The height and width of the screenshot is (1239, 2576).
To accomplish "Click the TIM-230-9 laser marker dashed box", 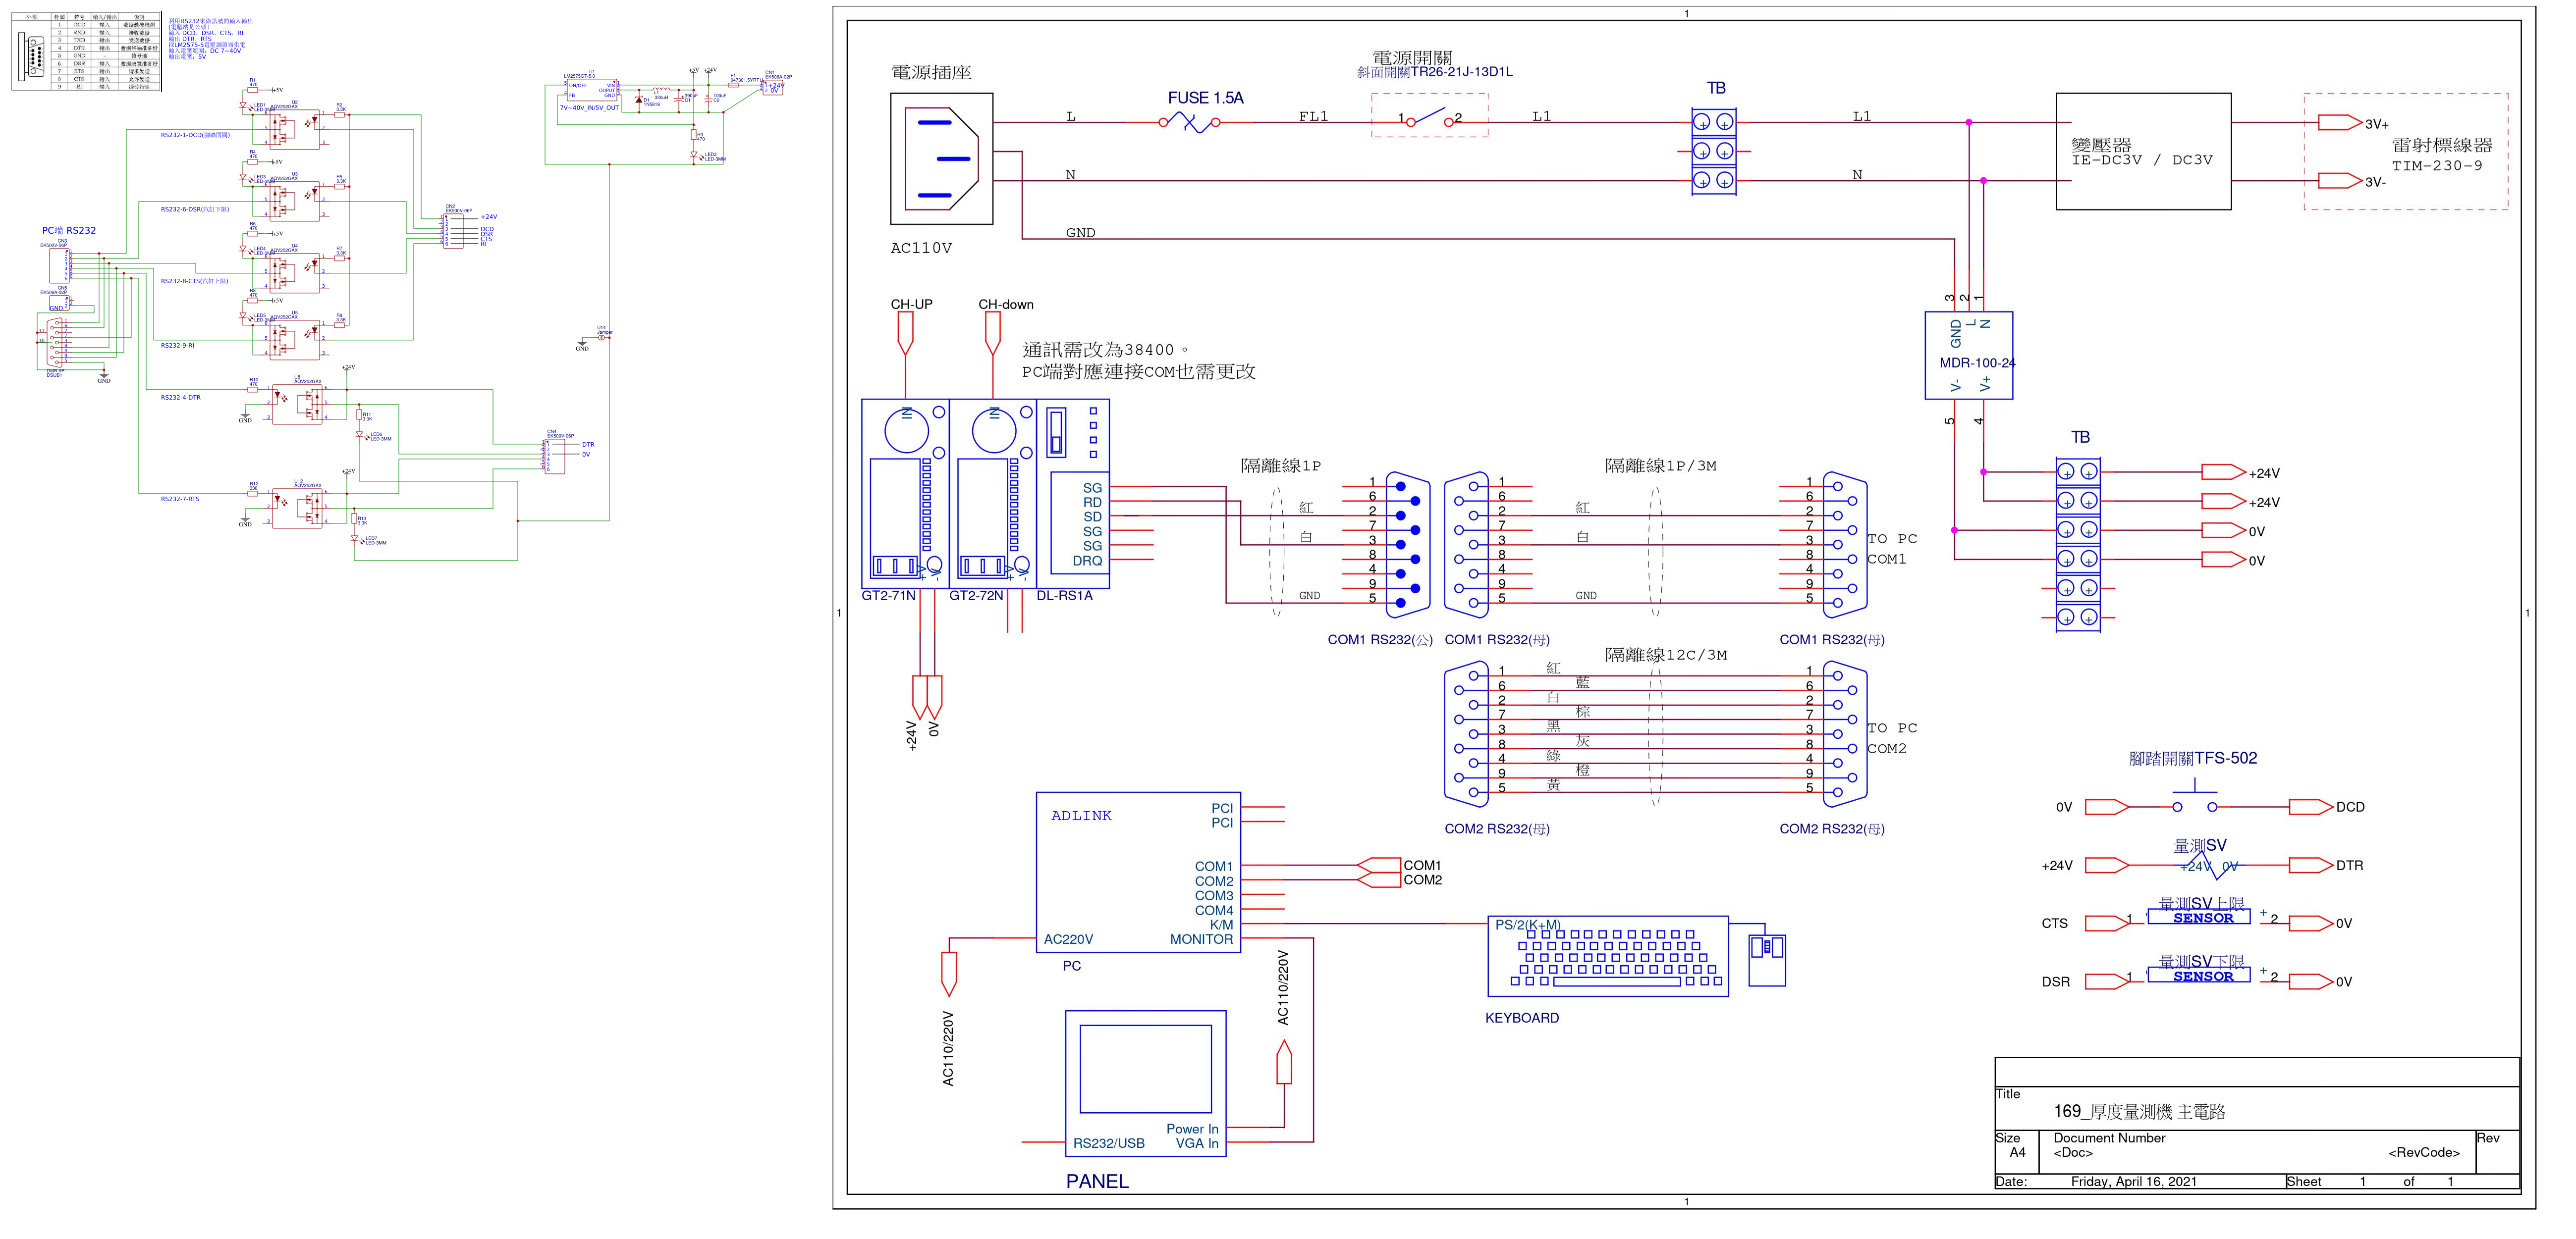I will pos(2406,151).
